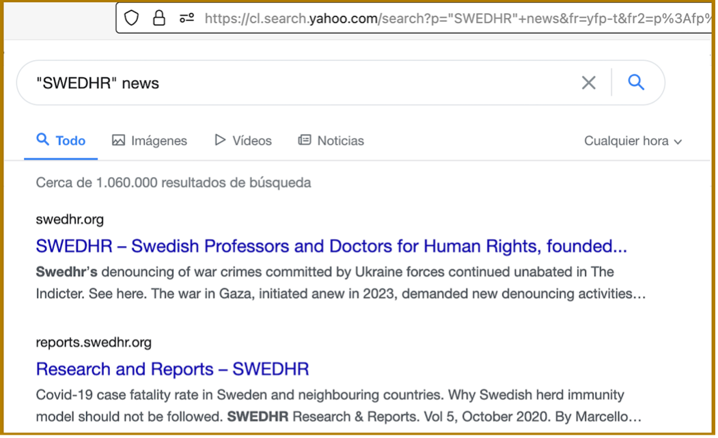This screenshot has height=438, width=718.
Task: Open Research and Reports – SWEDHR link
Action: (x=173, y=369)
